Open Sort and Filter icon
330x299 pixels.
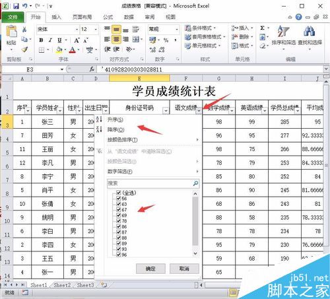283,31
